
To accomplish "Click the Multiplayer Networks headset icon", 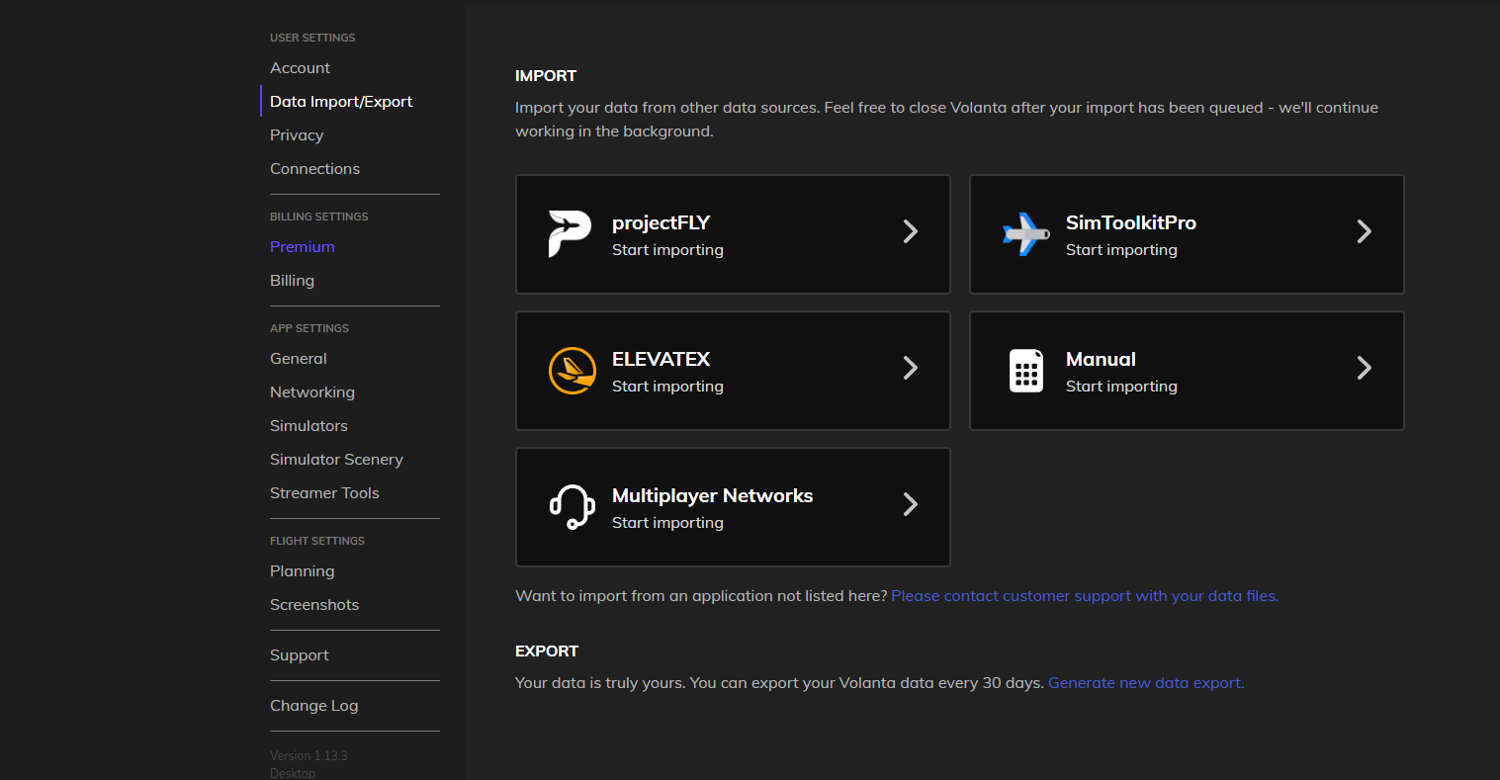I will [572, 507].
